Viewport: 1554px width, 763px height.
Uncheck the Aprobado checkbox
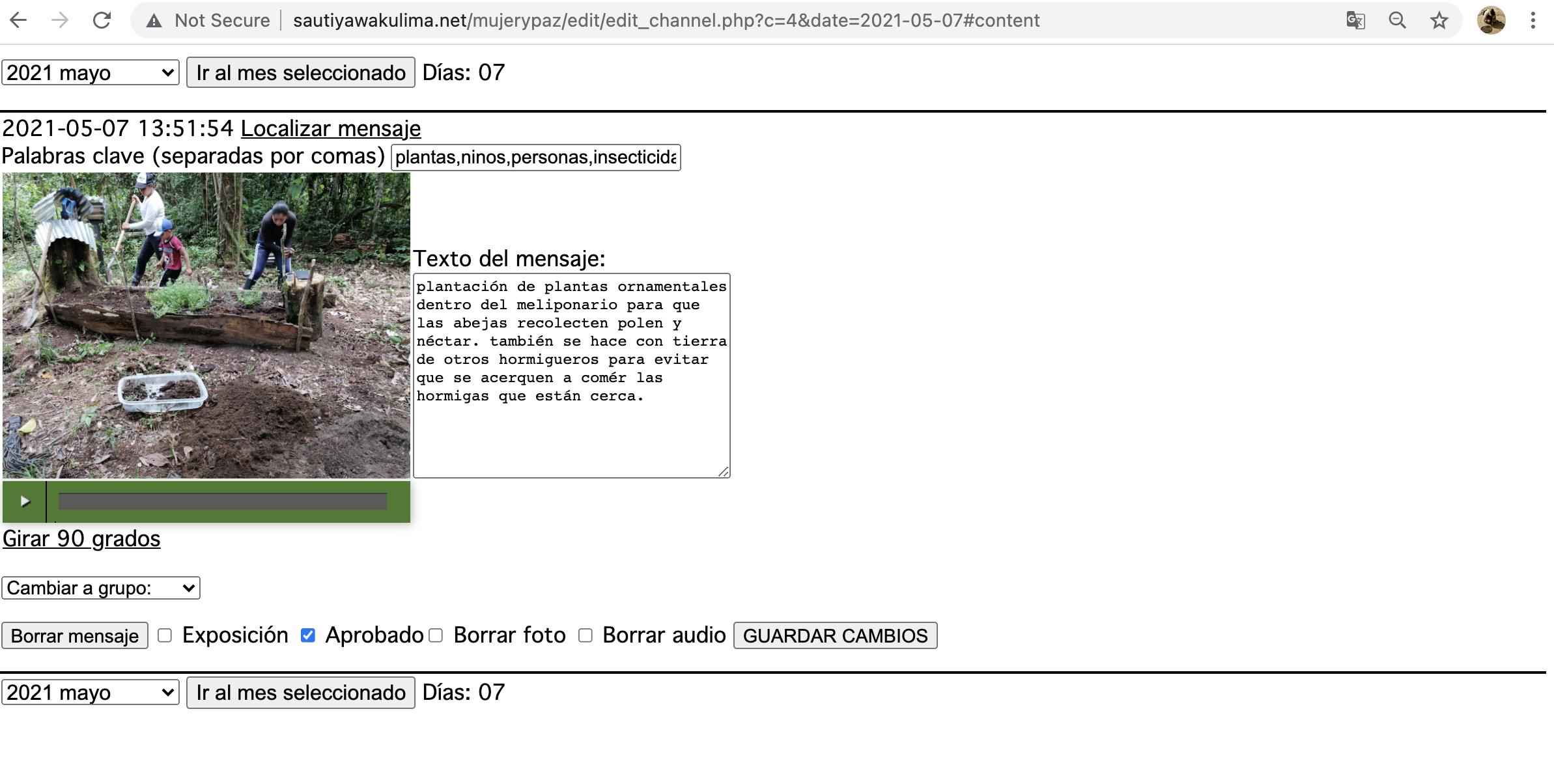pos(307,635)
